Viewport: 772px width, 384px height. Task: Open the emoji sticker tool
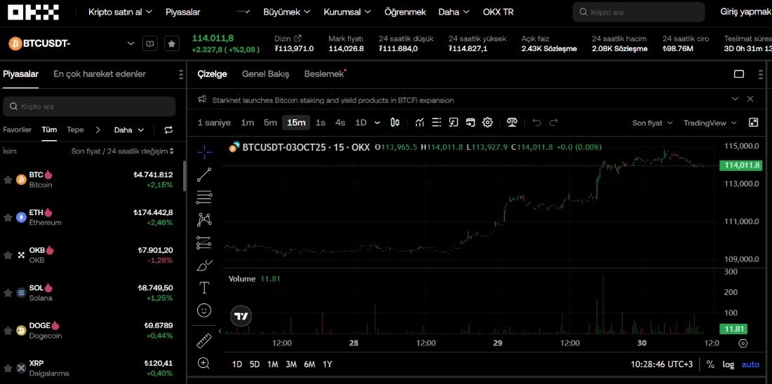(x=204, y=310)
